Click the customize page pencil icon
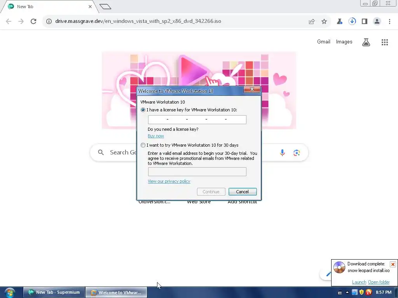Image resolution: width=398 pixels, height=298 pixels. (328, 274)
